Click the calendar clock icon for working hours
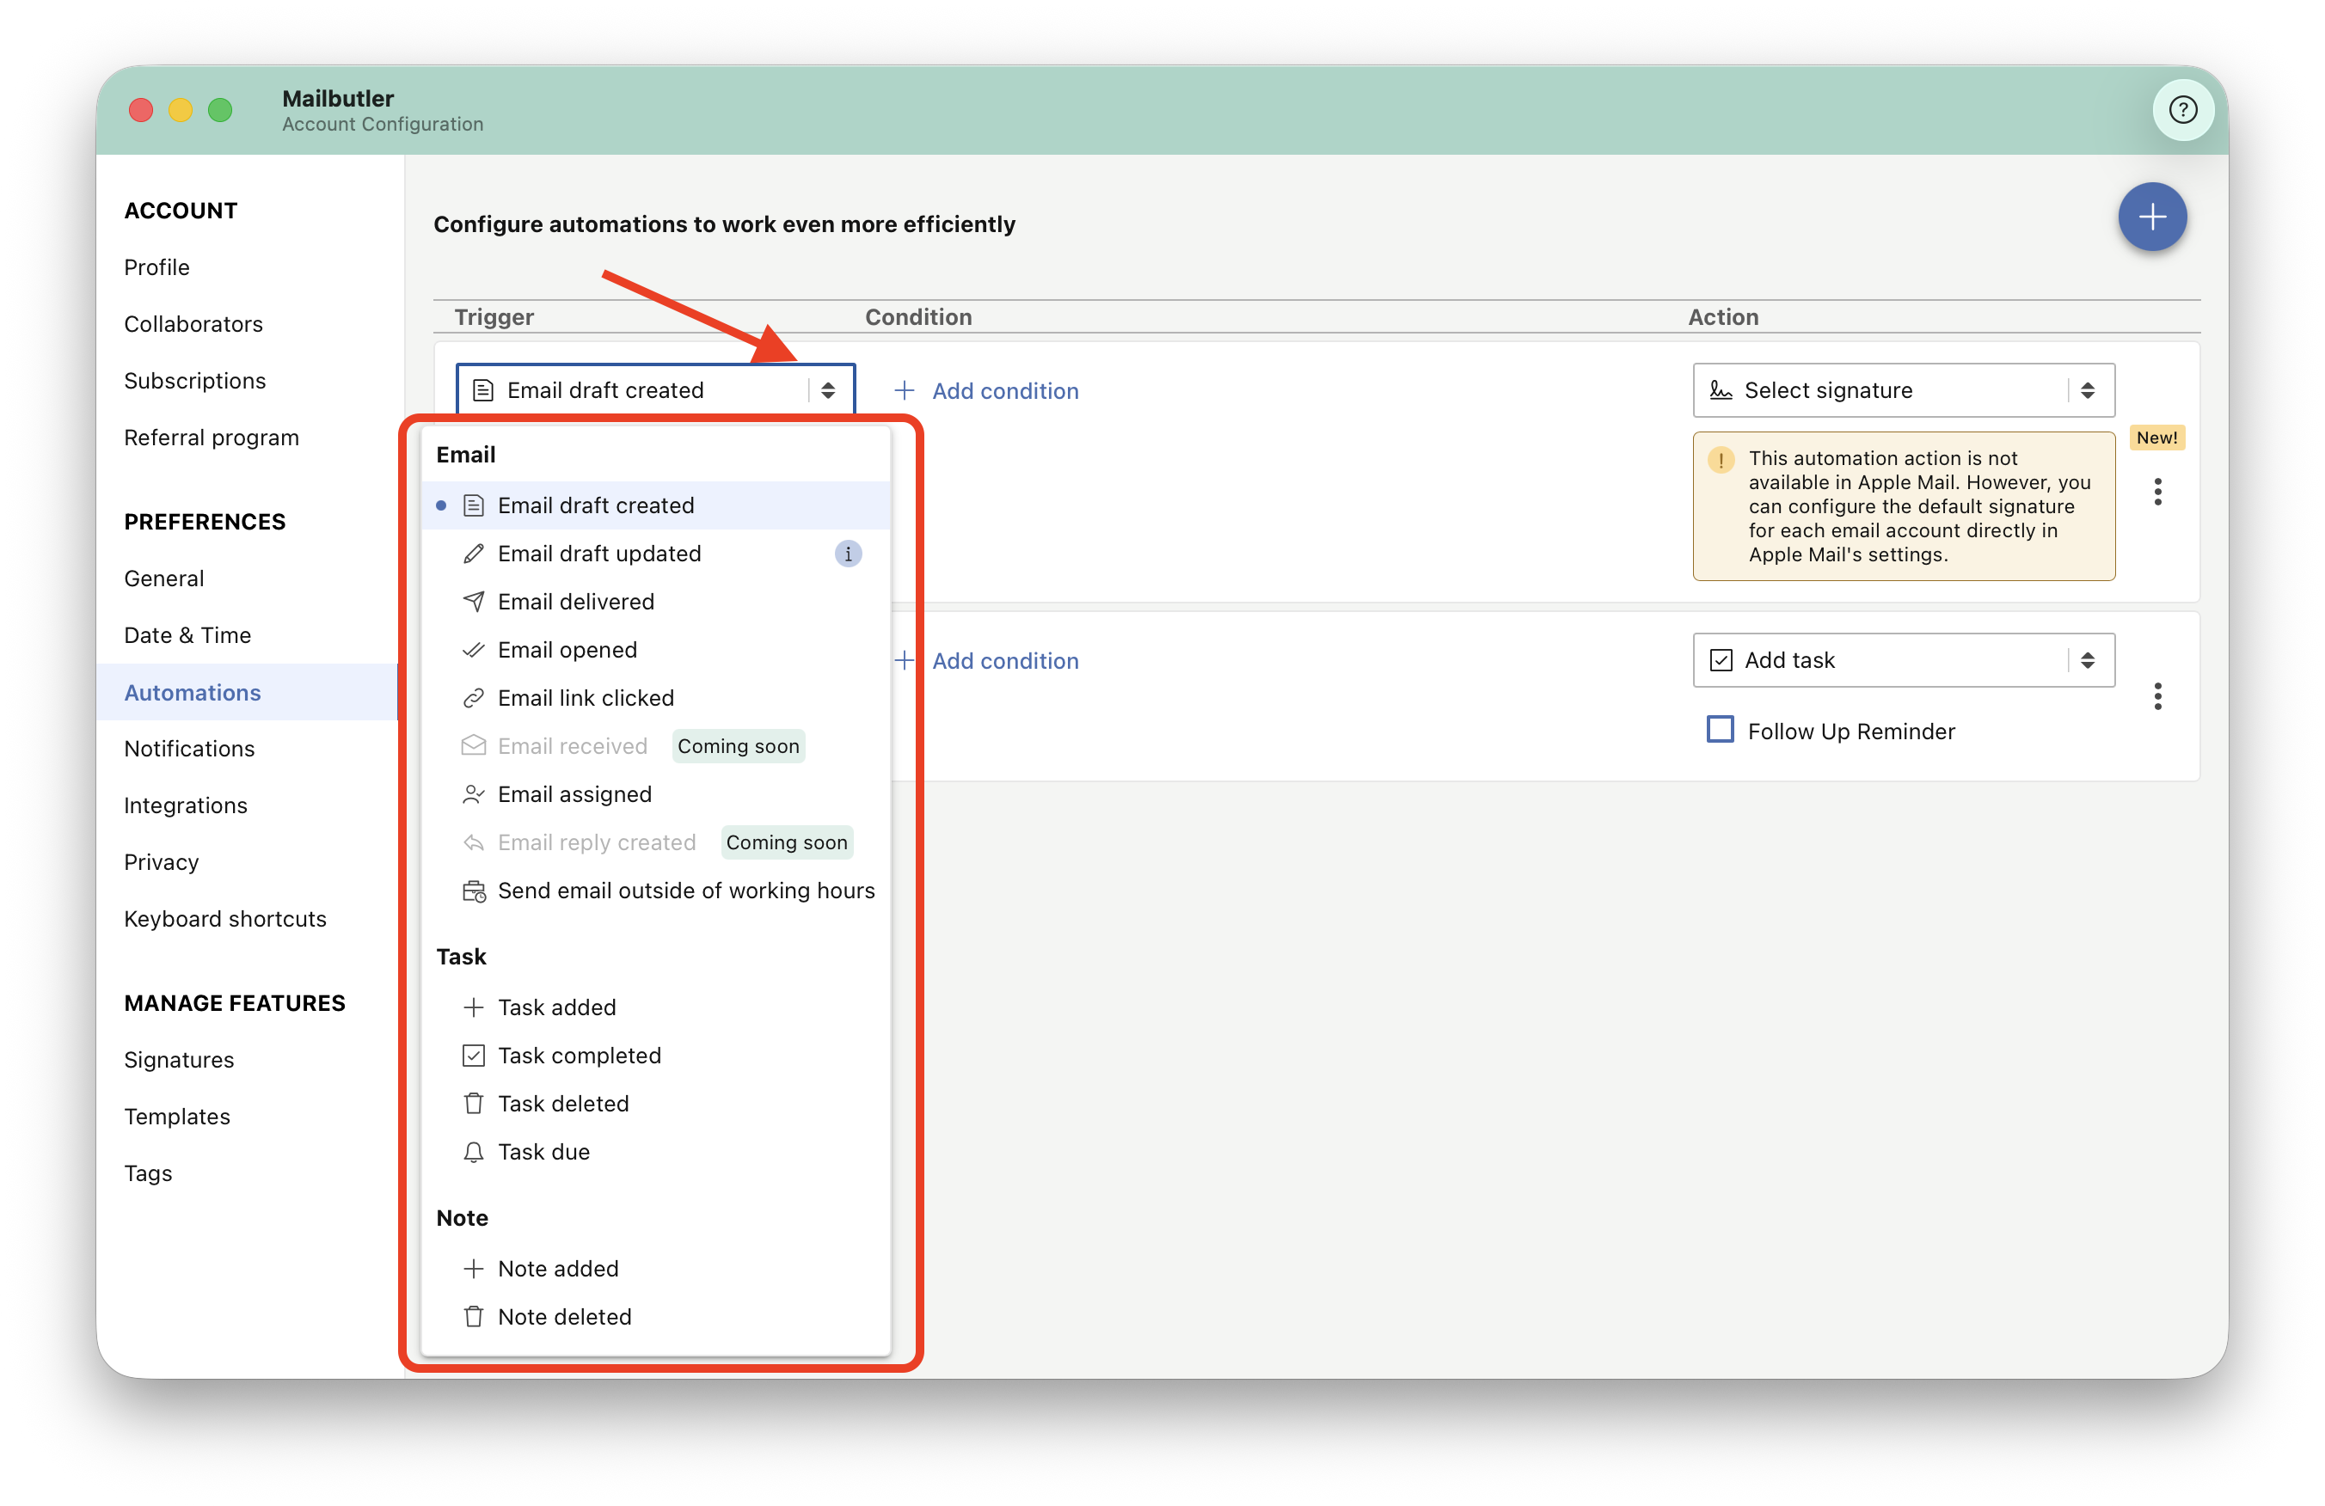The image size is (2325, 1506). point(474,891)
